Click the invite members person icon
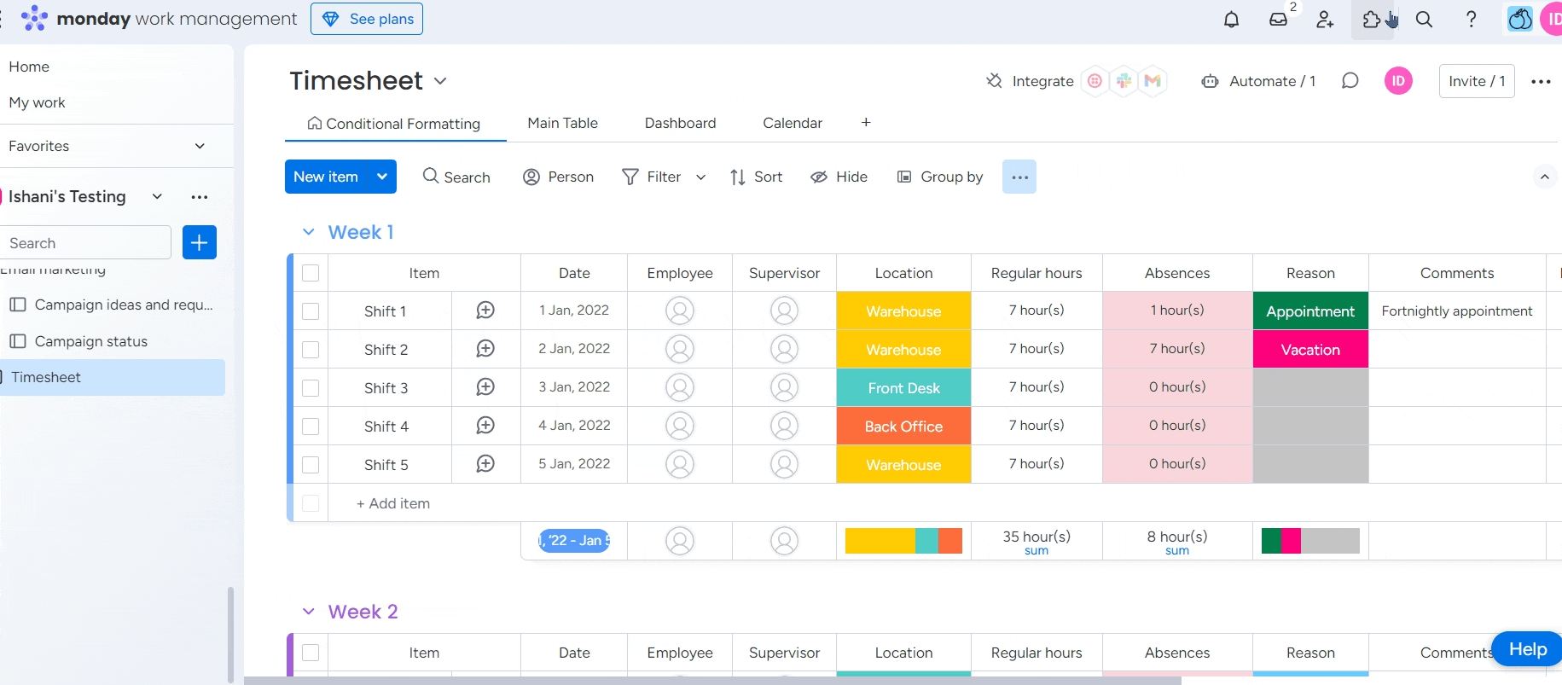The image size is (1562, 685). tap(1324, 19)
